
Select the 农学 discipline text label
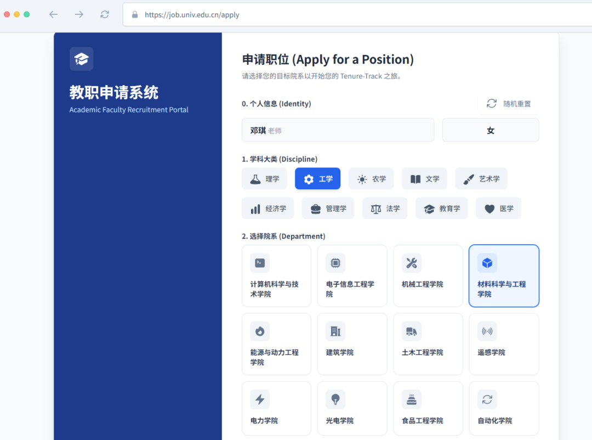[x=379, y=179]
